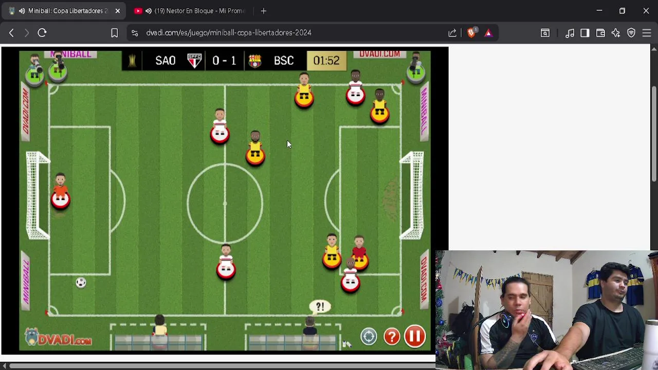
Task: Open site settings icon in address bar
Action: [x=135, y=33]
